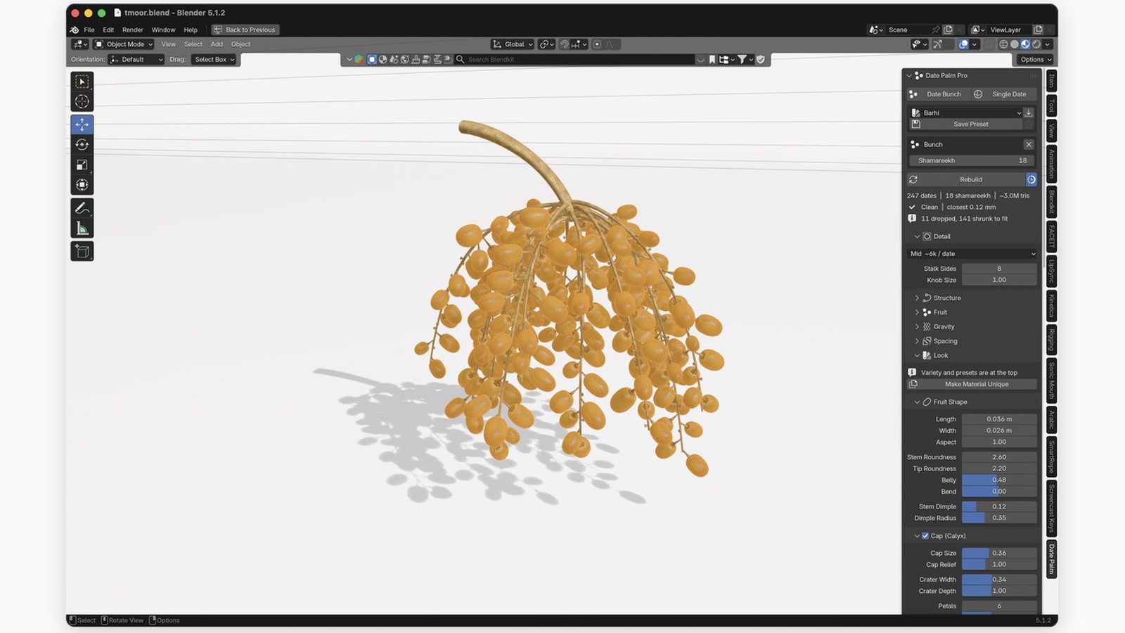Select the Move tool in toolbar
Image resolution: width=1125 pixels, height=633 pixels.
coord(82,124)
